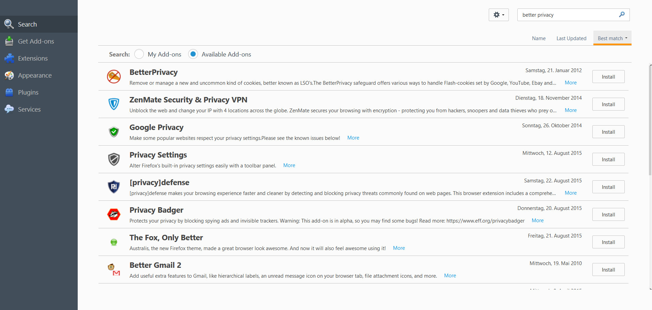Image resolution: width=652 pixels, height=310 pixels.
Task: Show More for The Fox, Only Better
Action: [x=399, y=248]
